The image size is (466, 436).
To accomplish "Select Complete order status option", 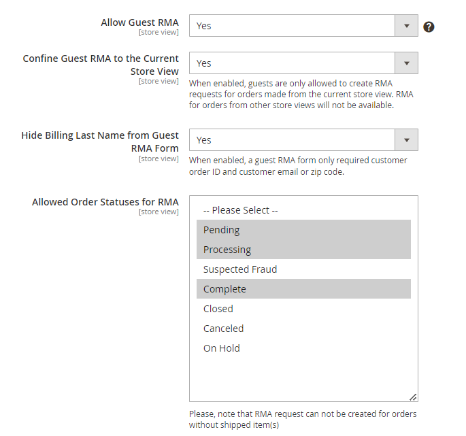I will [303, 288].
